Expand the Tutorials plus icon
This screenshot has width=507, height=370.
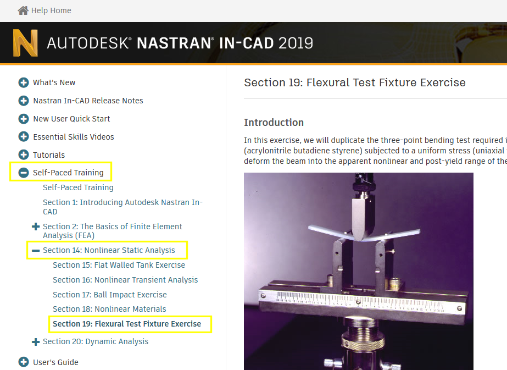[23, 154]
